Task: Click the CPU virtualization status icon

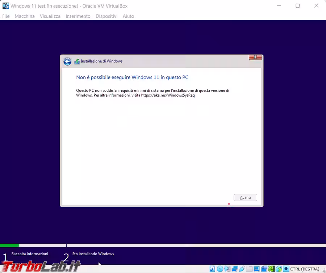Action: coord(271,269)
